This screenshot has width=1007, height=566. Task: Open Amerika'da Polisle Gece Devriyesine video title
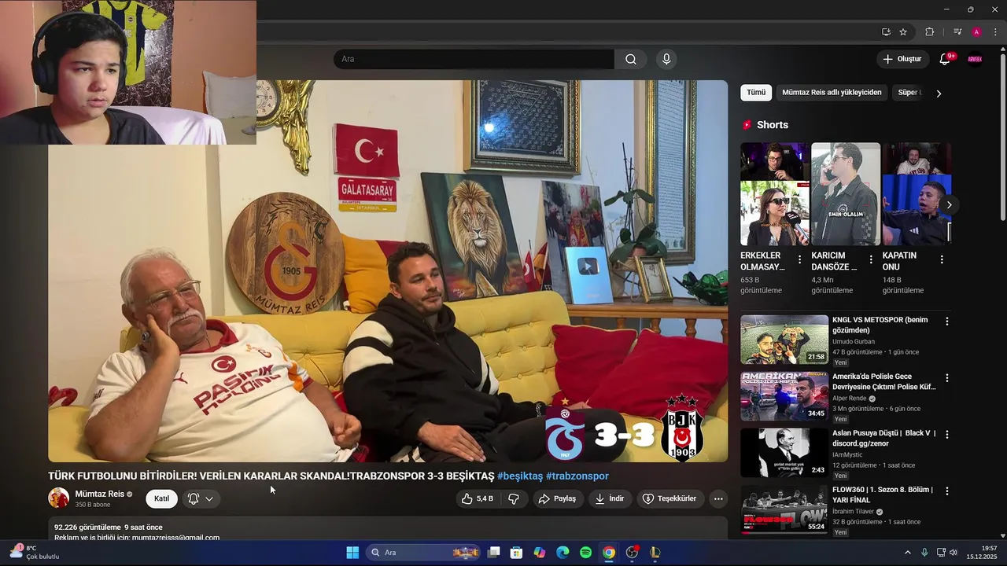(884, 381)
